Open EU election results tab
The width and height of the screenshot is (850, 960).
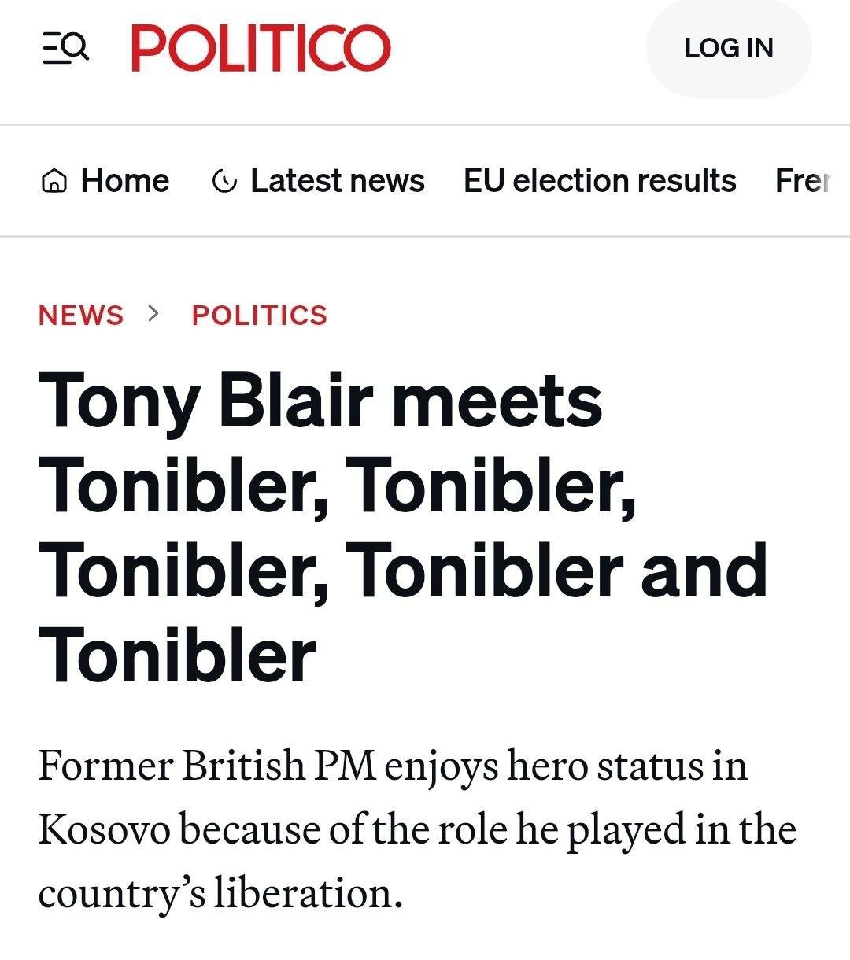pyautogui.click(x=600, y=181)
